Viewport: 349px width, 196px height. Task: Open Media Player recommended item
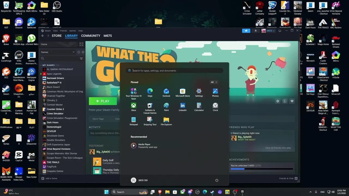[144, 146]
